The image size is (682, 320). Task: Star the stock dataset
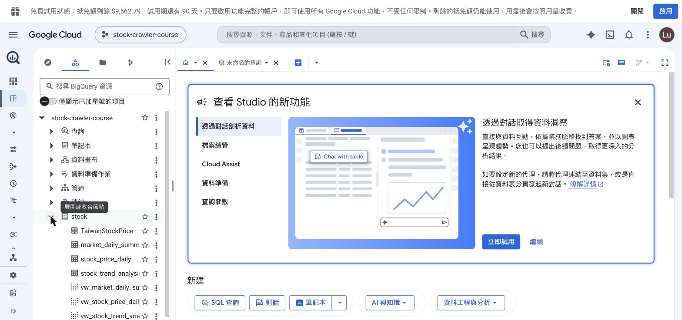coord(145,217)
